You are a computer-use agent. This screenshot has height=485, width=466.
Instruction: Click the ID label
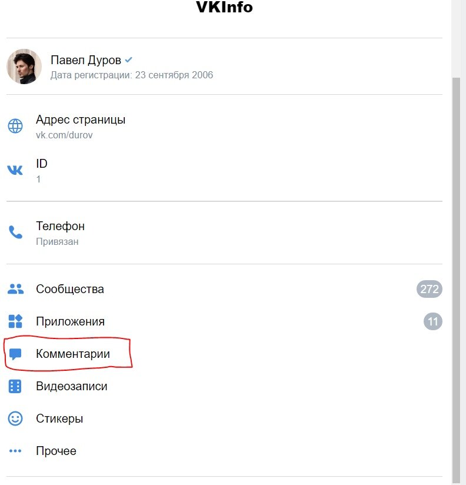[42, 164]
